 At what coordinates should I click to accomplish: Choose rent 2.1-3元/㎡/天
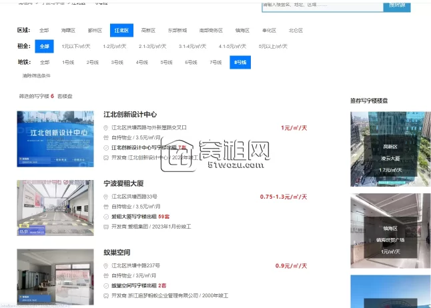pyautogui.click(x=153, y=46)
